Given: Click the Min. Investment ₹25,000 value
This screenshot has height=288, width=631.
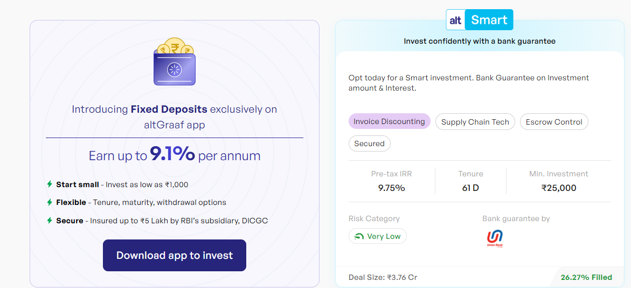Looking at the screenshot, I should click(559, 188).
